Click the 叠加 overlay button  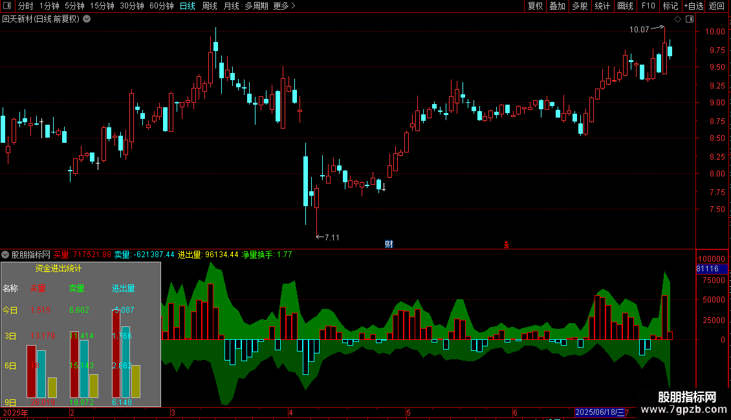557,6
